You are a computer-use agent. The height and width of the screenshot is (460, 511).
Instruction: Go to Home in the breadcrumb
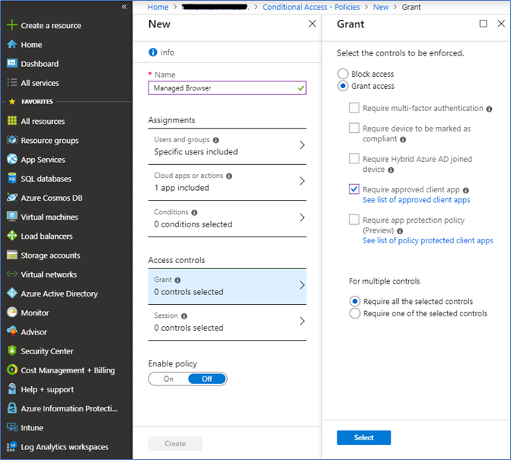[158, 7]
